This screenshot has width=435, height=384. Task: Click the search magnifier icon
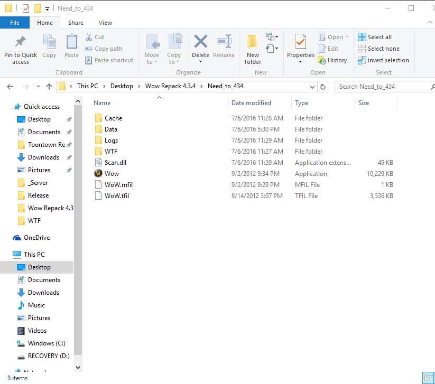click(x=432, y=87)
